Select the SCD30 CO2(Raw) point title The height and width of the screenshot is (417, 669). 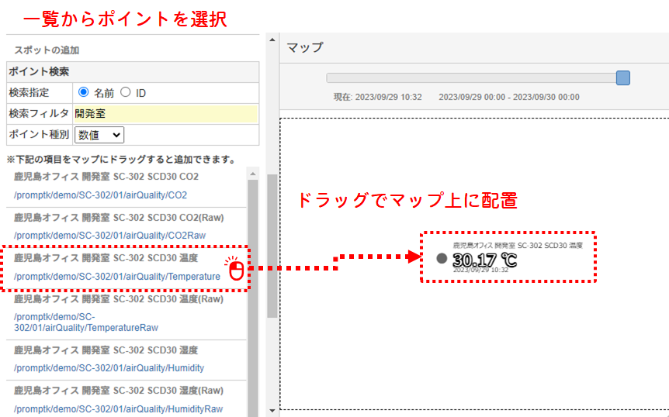(119, 217)
